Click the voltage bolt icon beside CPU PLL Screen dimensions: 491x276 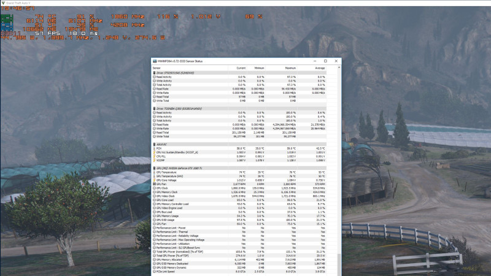155,156
